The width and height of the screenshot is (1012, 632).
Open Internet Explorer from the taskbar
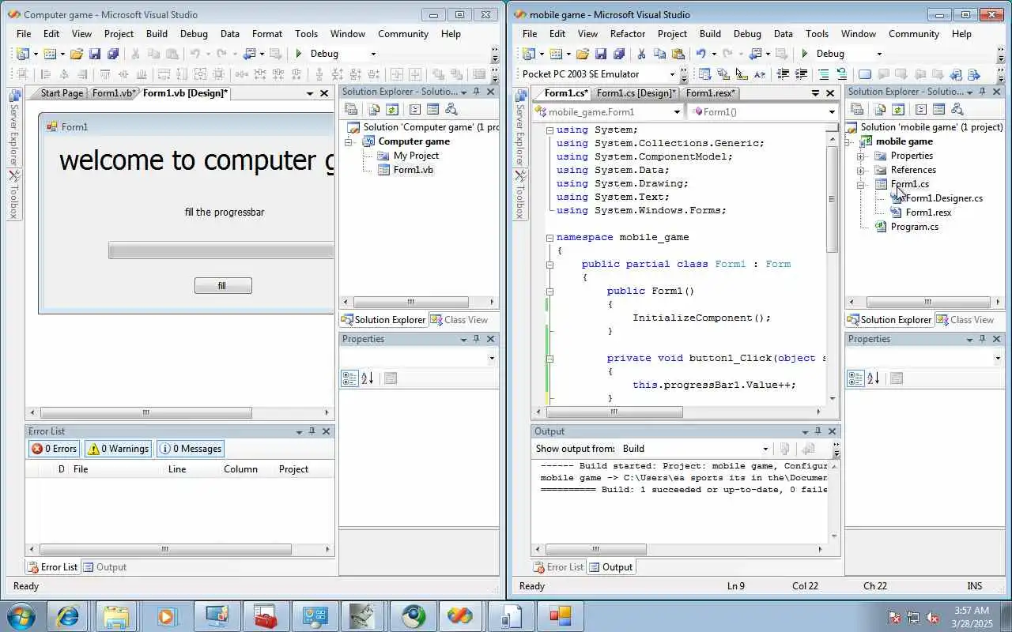tap(68, 615)
